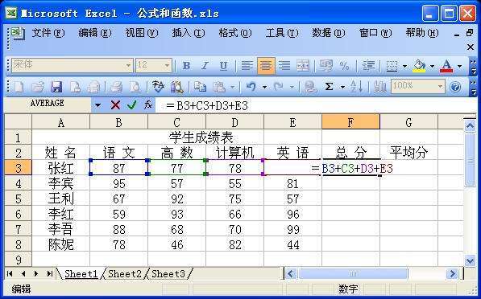This screenshot has width=481, height=299.
Task: Open the 帮助 menu
Action: pyautogui.click(x=422, y=33)
